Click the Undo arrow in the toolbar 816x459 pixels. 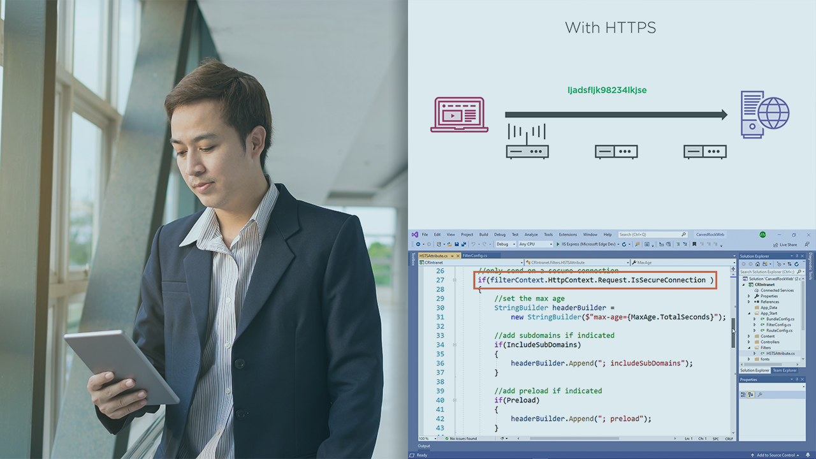pos(473,244)
